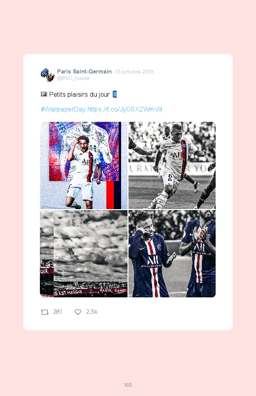Open the @PSG_inside handle
Viewport: 256px width, 396px height.
[x=73, y=78]
